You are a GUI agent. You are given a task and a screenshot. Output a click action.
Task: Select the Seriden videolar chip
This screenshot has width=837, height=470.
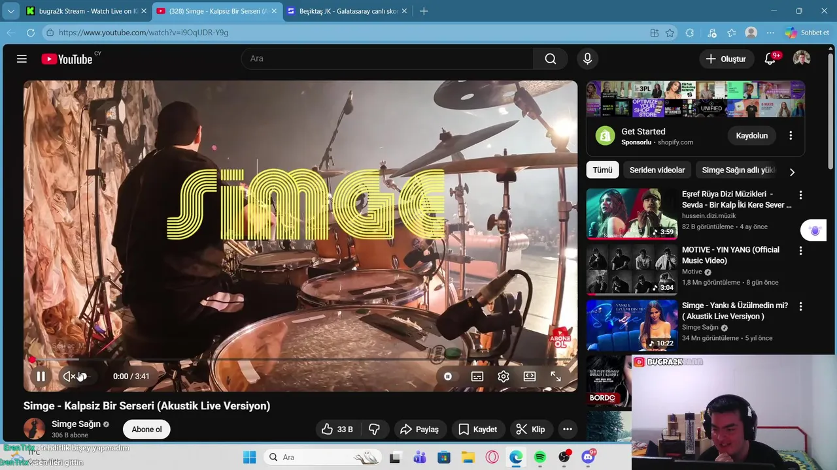657,170
